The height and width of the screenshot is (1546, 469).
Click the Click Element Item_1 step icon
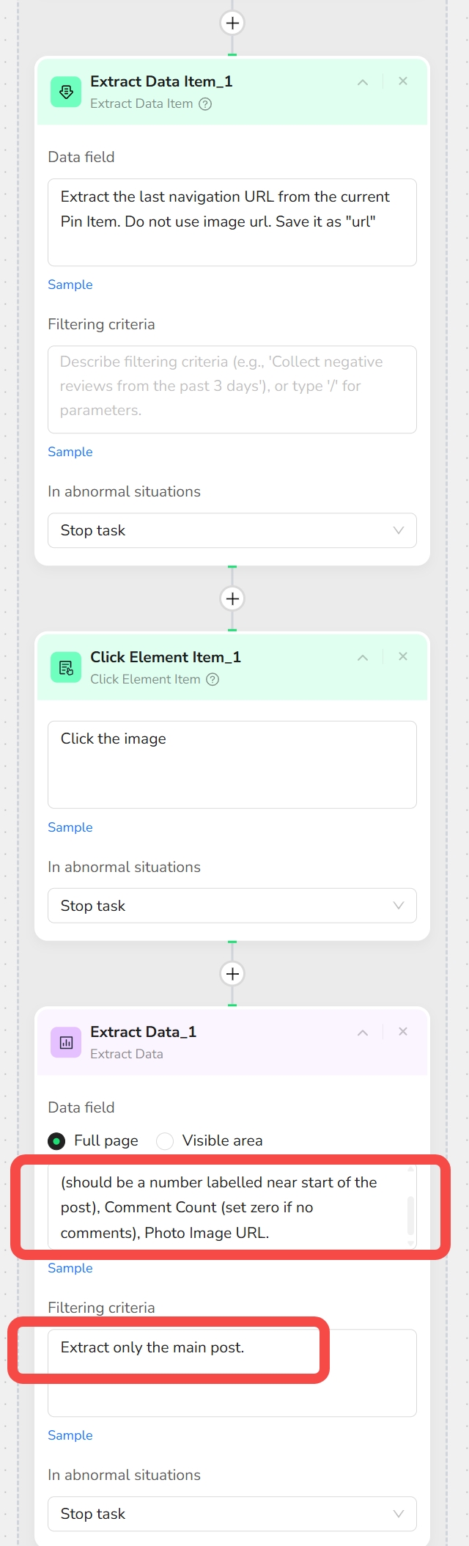[x=65, y=667]
